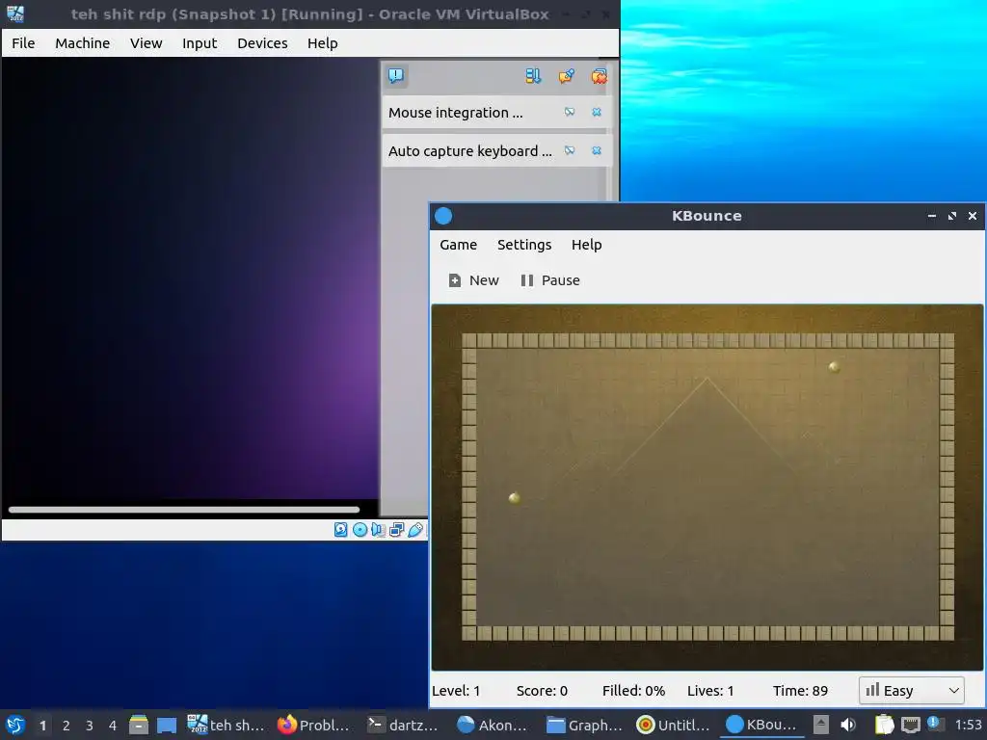Open the Easy difficulty dropdown
The width and height of the screenshot is (987, 740).
[x=912, y=691]
